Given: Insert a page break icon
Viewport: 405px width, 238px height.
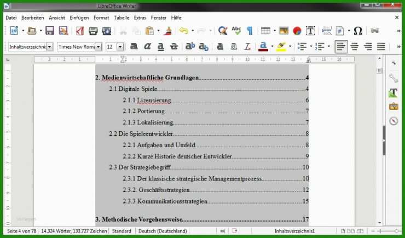Looking at the screenshot, I should pos(327,31).
